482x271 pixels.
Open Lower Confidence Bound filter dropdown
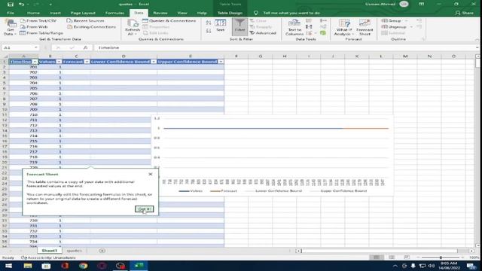point(154,62)
